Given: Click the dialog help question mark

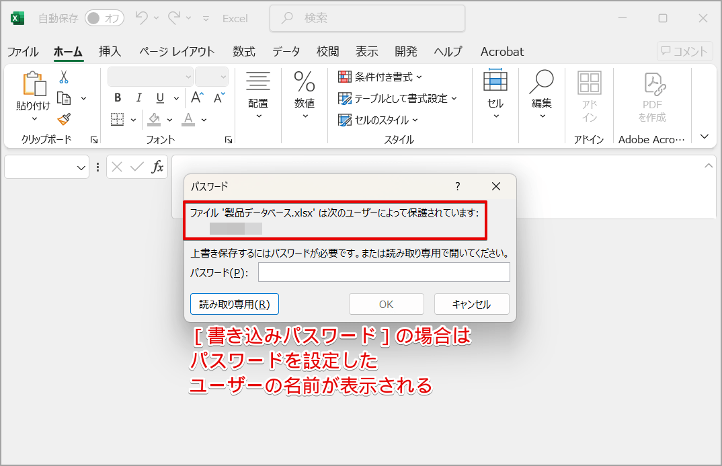Looking at the screenshot, I should (x=457, y=186).
